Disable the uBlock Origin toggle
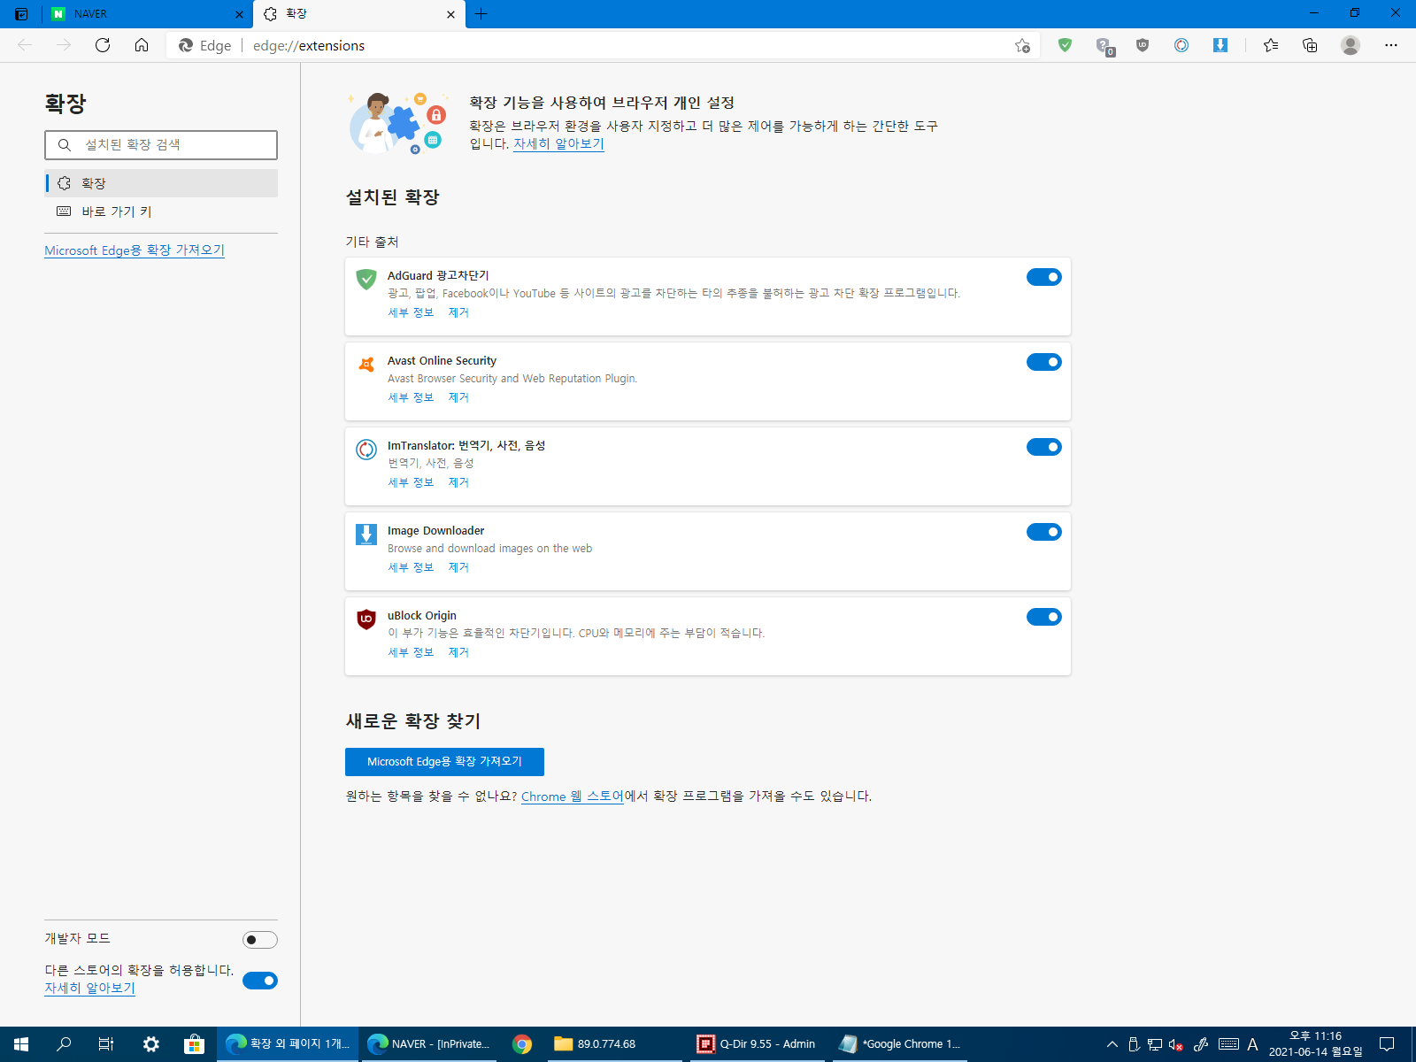Viewport: 1416px width, 1062px height. click(1044, 617)
